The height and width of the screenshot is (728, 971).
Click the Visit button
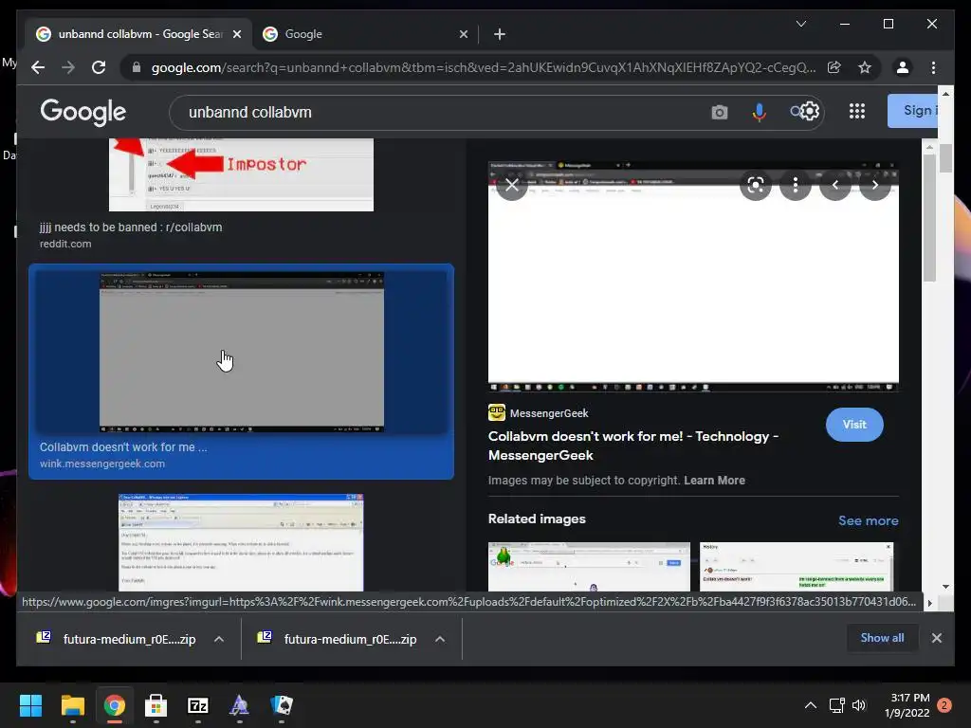(x=854, y=425)
